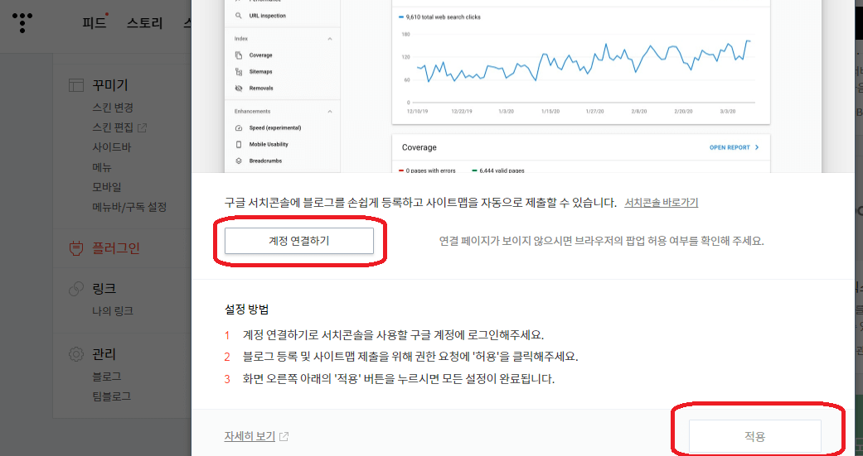
Task: Collapse the Index section chevron
Action: click(330, 39)
